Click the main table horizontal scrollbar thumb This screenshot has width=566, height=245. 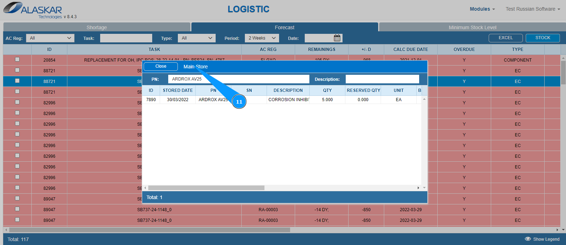point(150,230)
